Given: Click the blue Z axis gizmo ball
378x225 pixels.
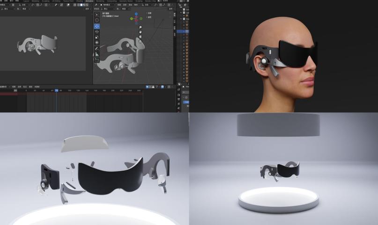Looking at the screenshot, I should 136,14.
